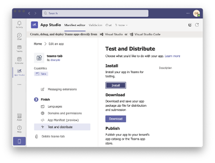Open the Help icon
215x163 pixels.
coord(19,129)
